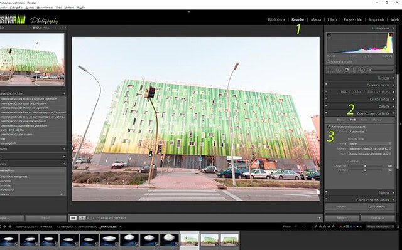
Task: Switch to Color tab in lens corrections
Action: (x=364, y=120)
